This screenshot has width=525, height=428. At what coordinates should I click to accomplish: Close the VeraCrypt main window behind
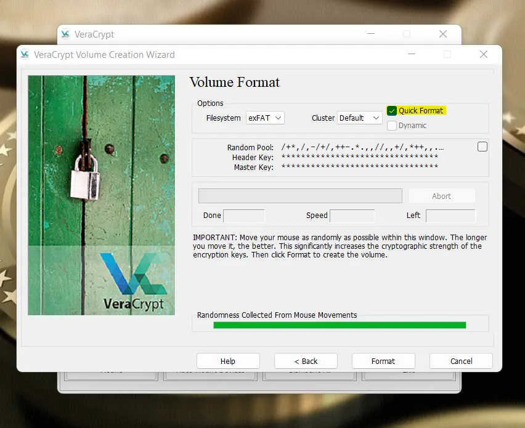click(x=443, y=34)
